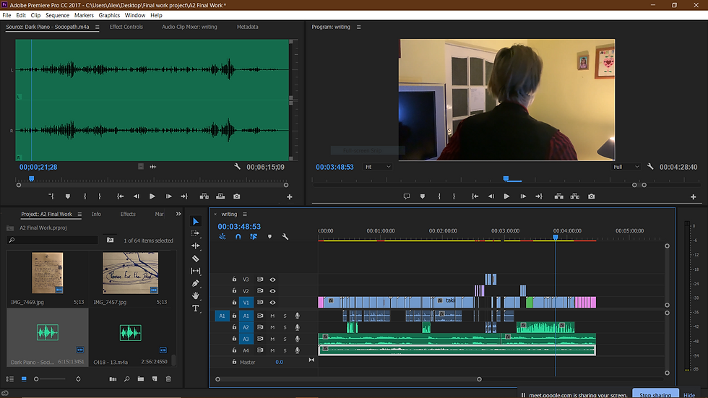Image resolution: width=708 pixels, height=398 pixels.
Task: Select the Type tool
Action: [x=196, y=308]
